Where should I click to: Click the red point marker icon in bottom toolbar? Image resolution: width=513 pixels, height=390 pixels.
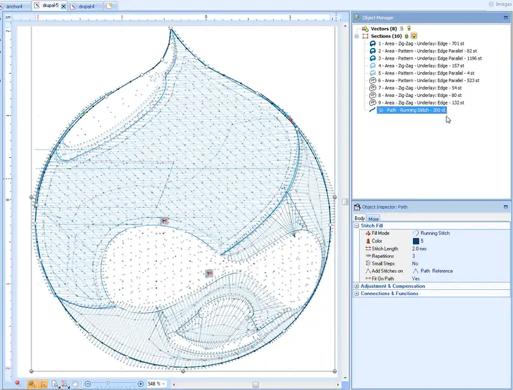pos(18,384)
